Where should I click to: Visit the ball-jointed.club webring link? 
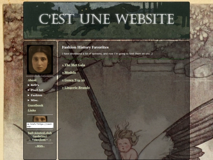[40, 135]
